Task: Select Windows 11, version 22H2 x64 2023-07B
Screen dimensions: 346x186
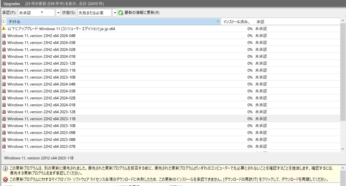Action: 171,146
